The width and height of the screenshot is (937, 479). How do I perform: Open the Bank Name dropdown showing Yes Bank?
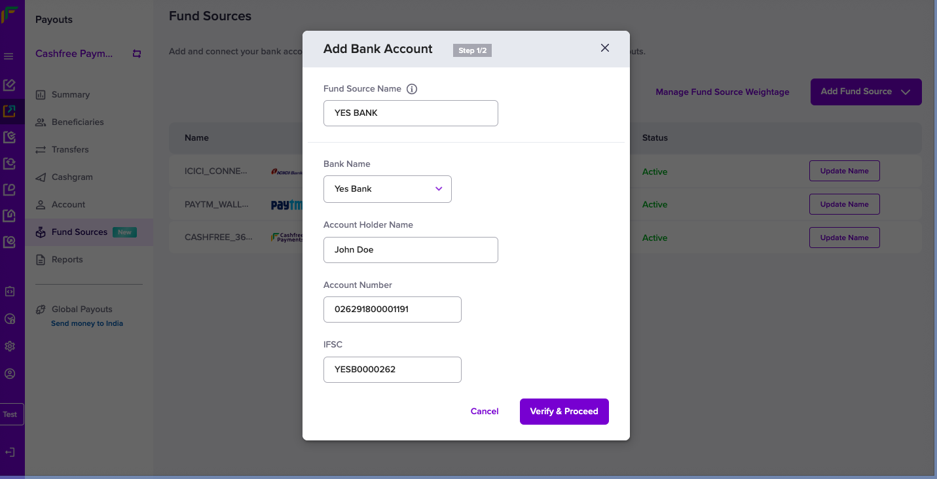[x=388, y=189]
